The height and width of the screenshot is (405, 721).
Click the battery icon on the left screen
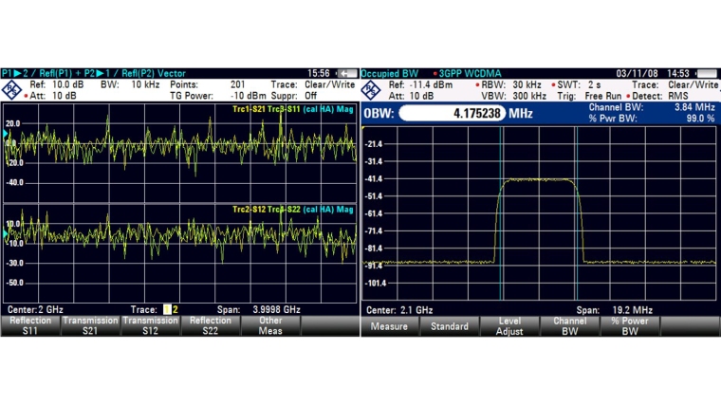click(x=346, y=73)
